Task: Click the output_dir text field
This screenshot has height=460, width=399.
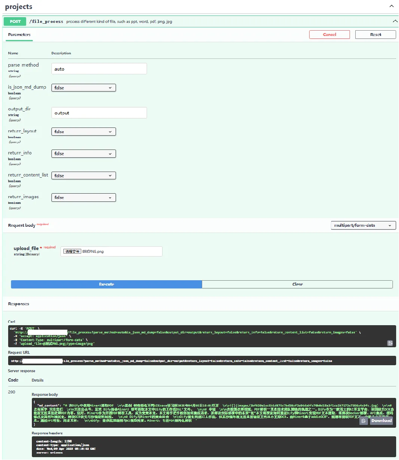Action: click(x=99, y=113)
